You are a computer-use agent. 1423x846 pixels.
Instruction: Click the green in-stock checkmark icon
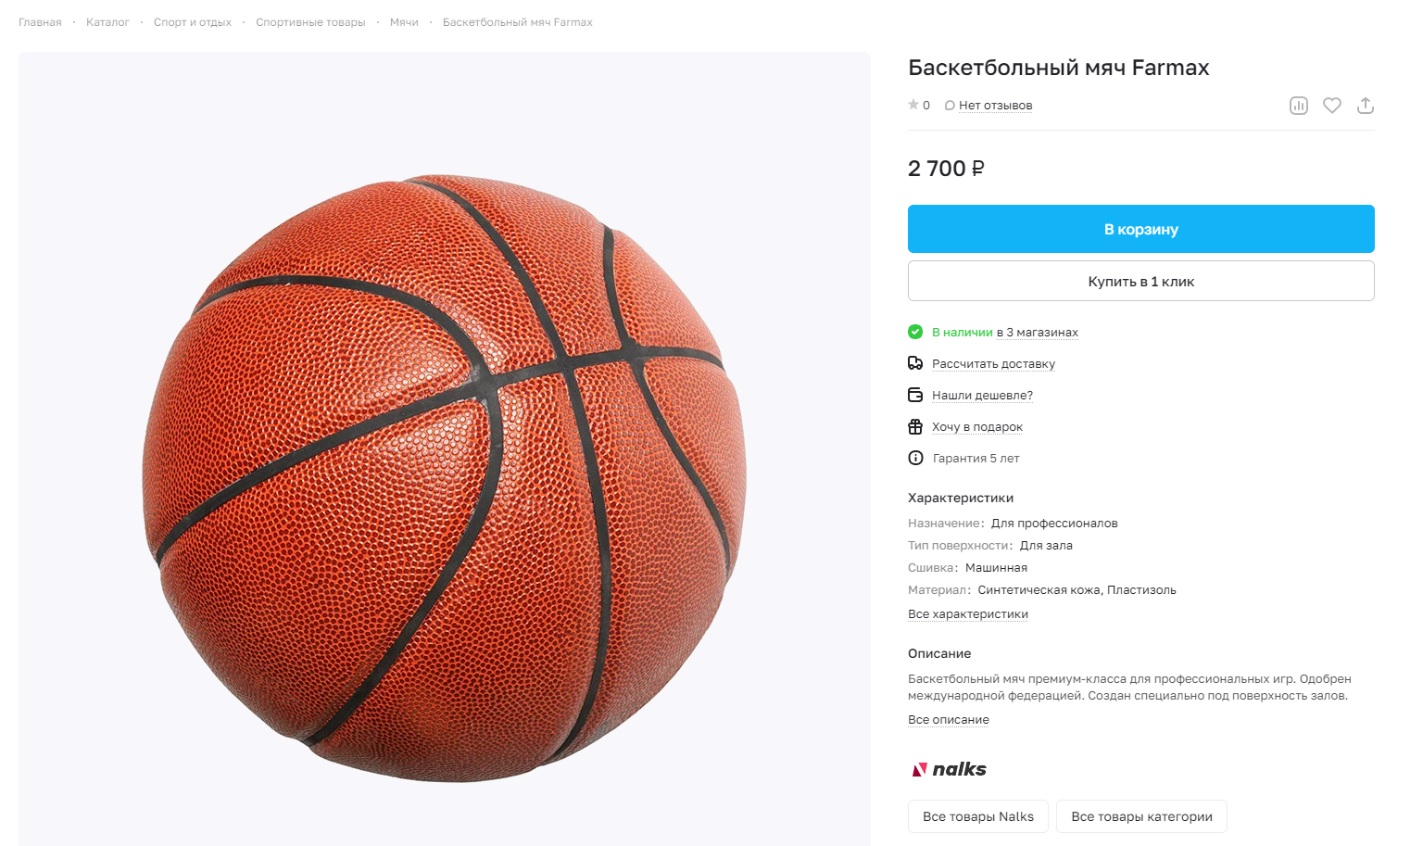[x=915, y=332]
